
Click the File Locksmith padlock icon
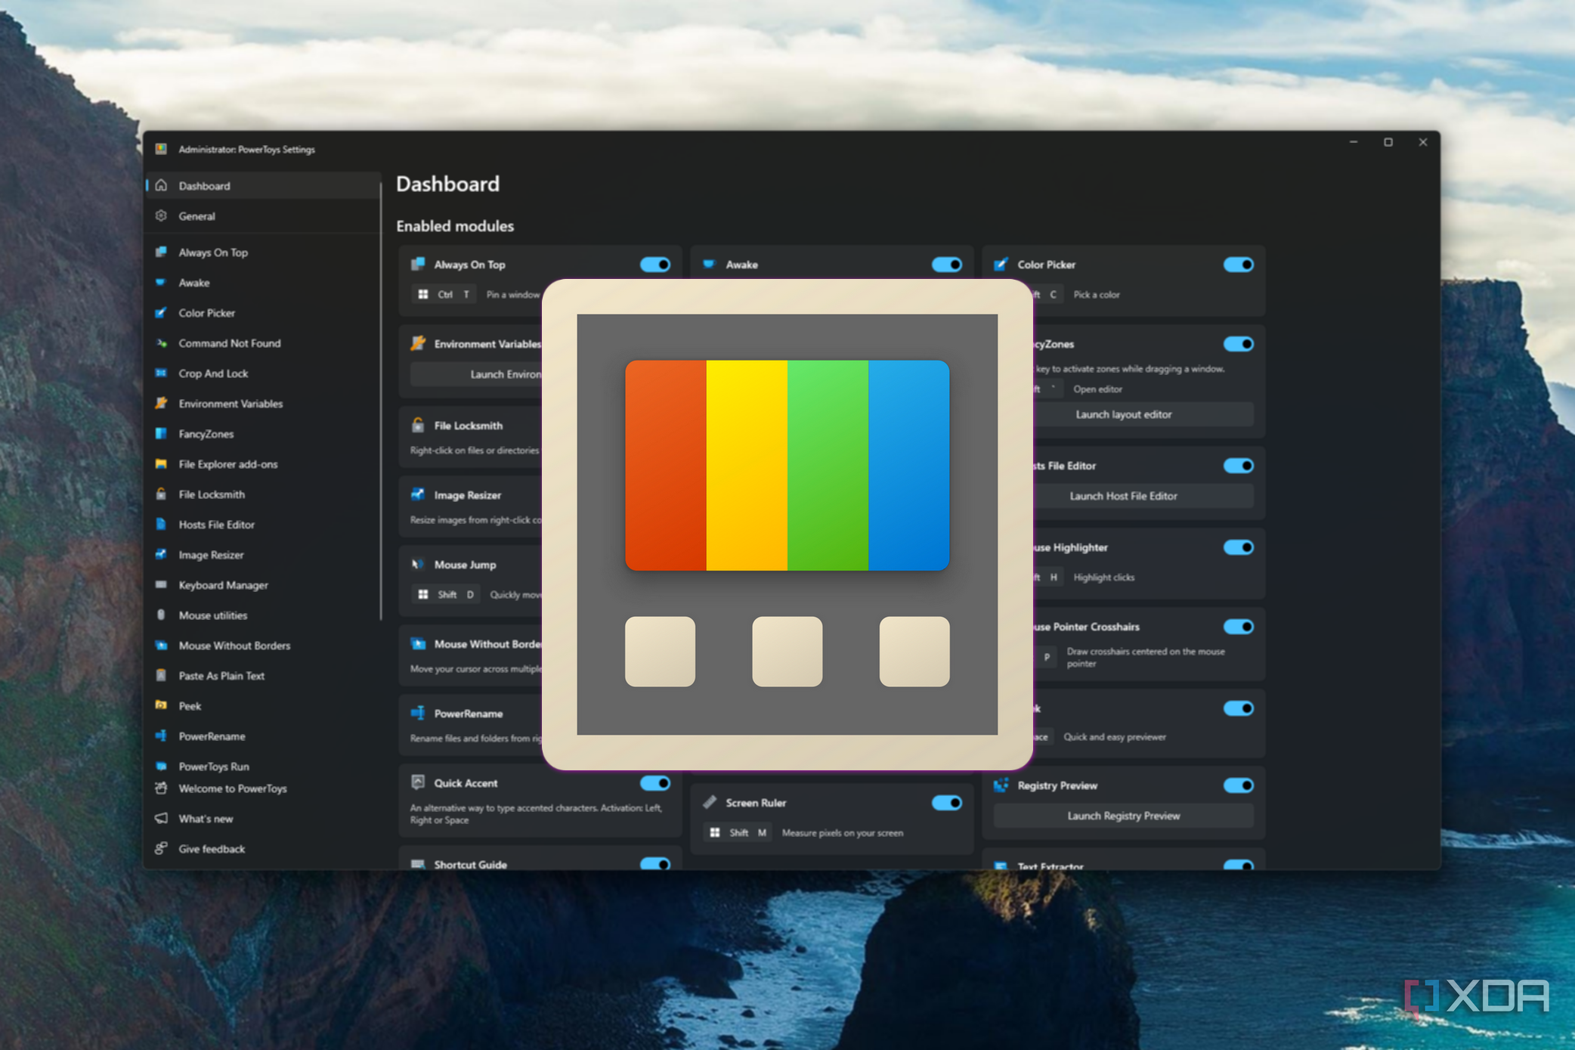[161, 494]
